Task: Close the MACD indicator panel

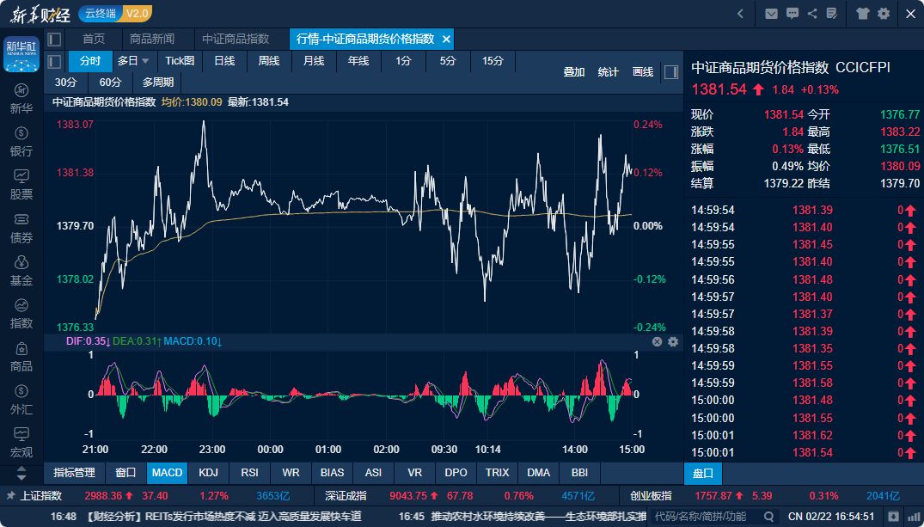Action: pos(658,341)
